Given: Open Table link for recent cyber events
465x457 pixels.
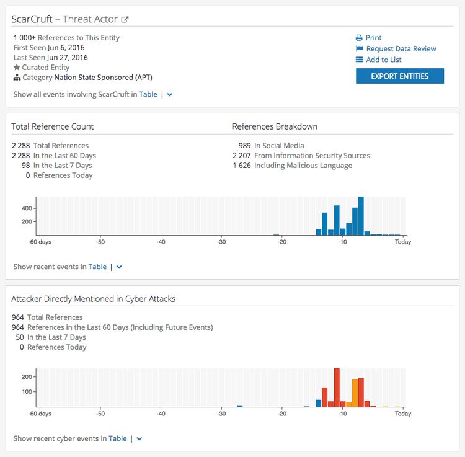Looking at the screenshot, I should coord(118,438).
